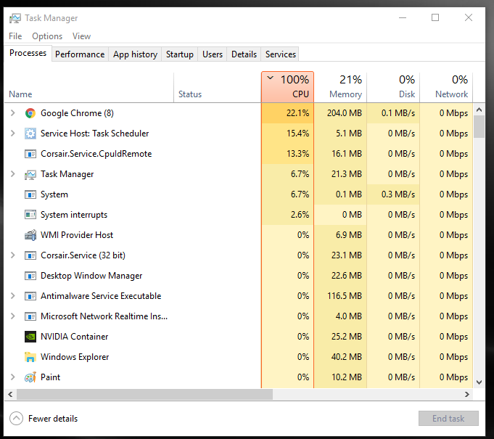
Task: Sort by the Network column header
Action: [446, 88]
